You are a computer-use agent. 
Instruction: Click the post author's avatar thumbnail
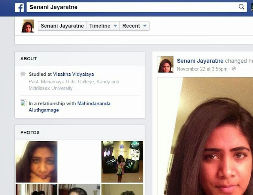165,64
